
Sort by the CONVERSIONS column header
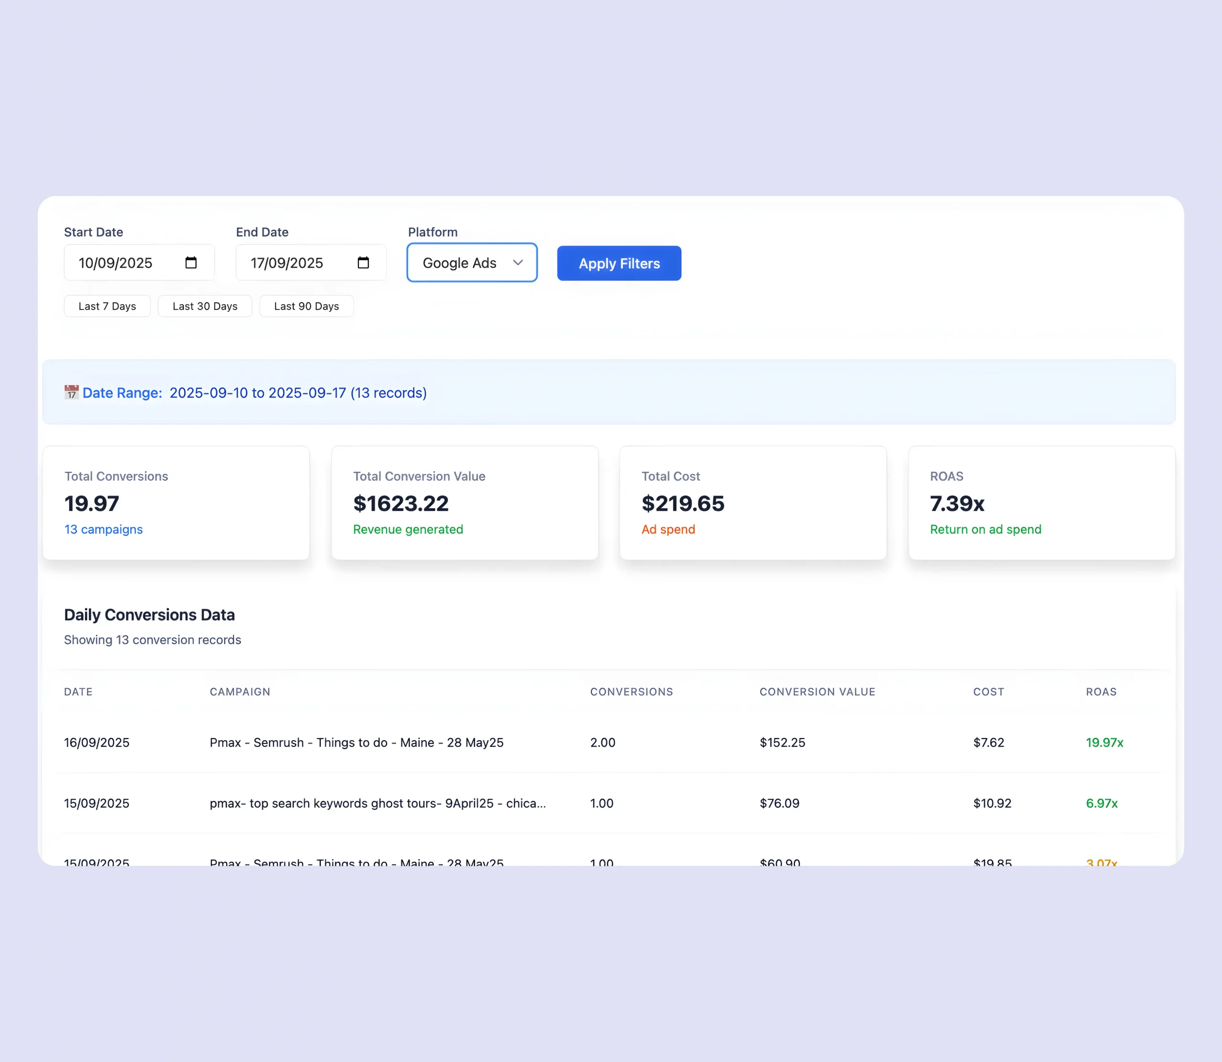631,691
